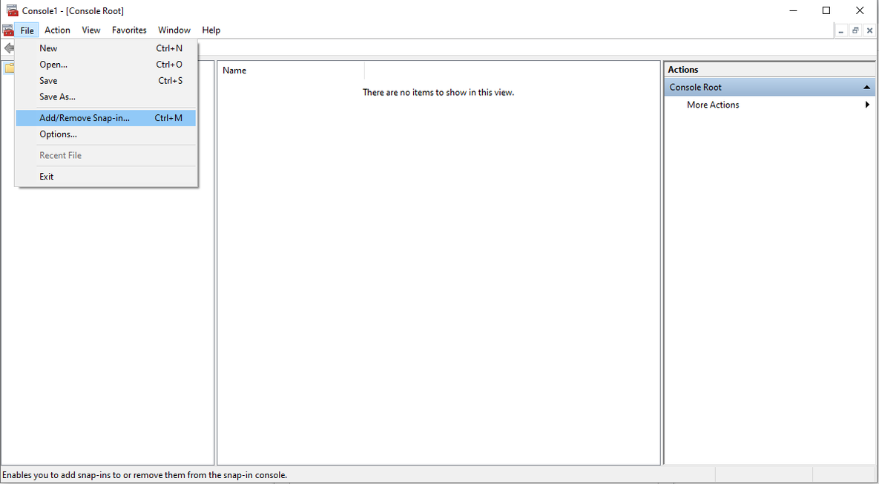Open Options... from the File menu
The width and height of the screenshot is (879, 484).
(x=58, y=134)
